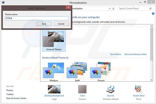Open Taskbar from See also
This screenshot has width=156, height=104.
click(x=10, y=94)
